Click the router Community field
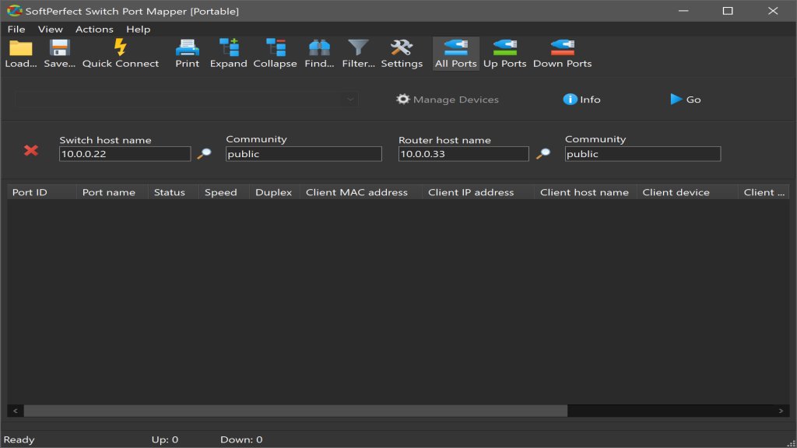This screenshot has height=448, width=797. 642,154
